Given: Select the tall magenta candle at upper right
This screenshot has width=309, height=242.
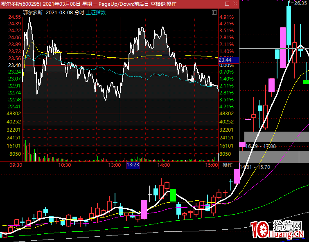Looking at the screenshot, I should [282, 47].
